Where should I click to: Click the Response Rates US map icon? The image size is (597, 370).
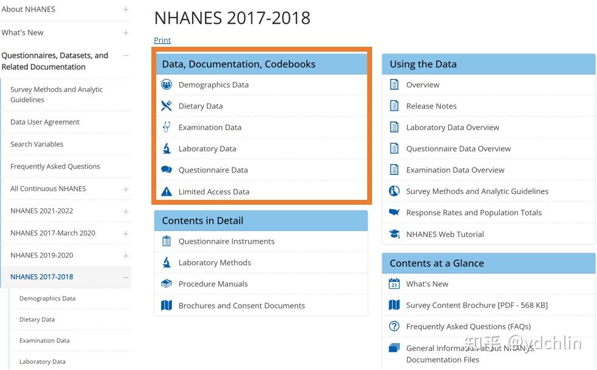coord(394,213)
